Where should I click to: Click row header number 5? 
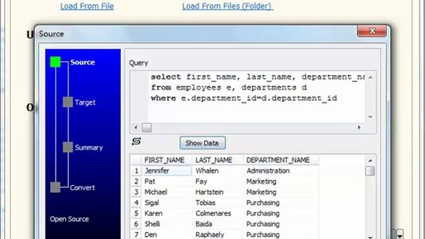136,213
